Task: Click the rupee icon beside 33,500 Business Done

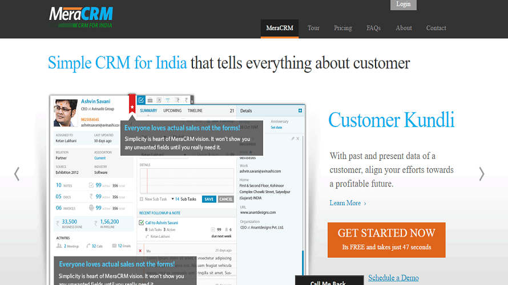Action: 58,223
